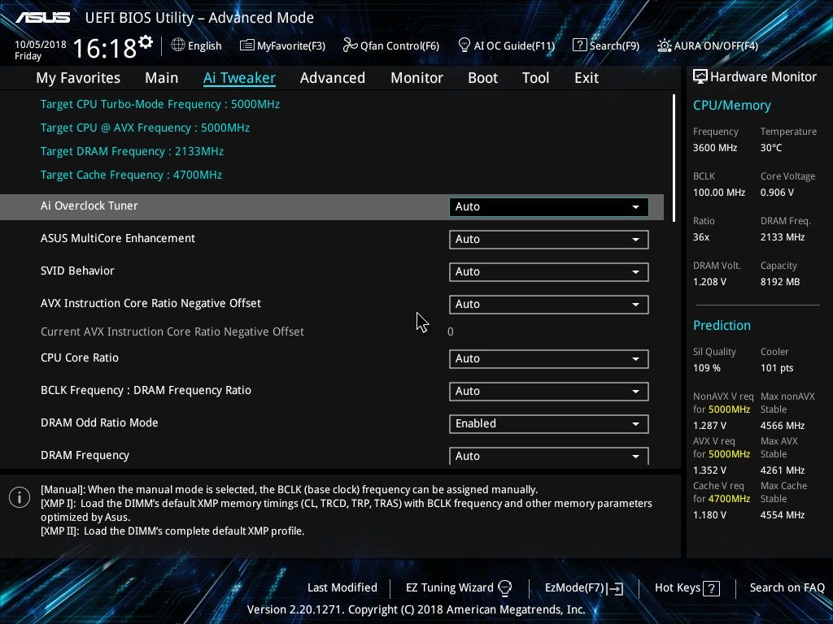Image resolution: width=833 pixels, height=624 pixels.
Task: Open the SVID Behavior dropdown
Action: coord(549,271)
